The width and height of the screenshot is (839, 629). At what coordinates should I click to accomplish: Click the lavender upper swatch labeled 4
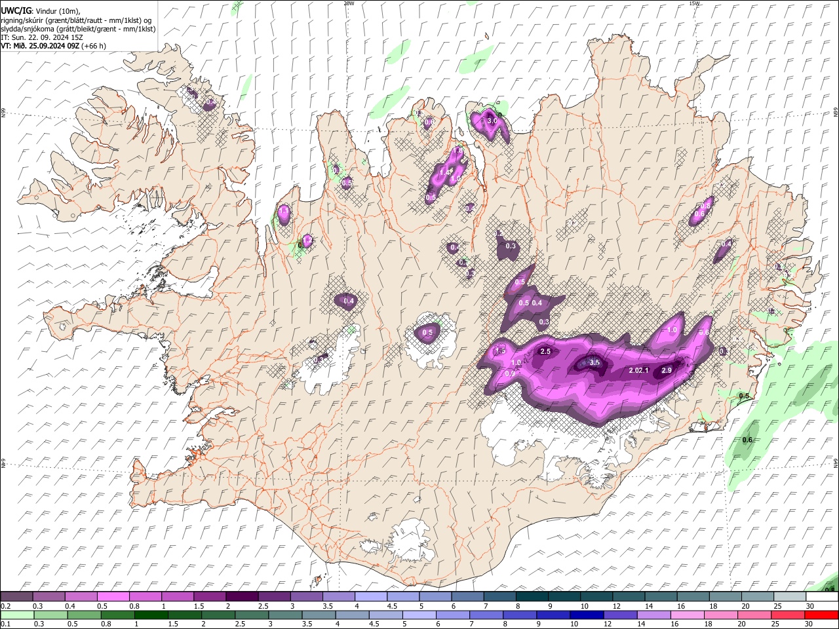(371, 597)
